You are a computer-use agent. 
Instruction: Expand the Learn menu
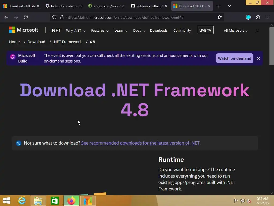tap(121, 31)
